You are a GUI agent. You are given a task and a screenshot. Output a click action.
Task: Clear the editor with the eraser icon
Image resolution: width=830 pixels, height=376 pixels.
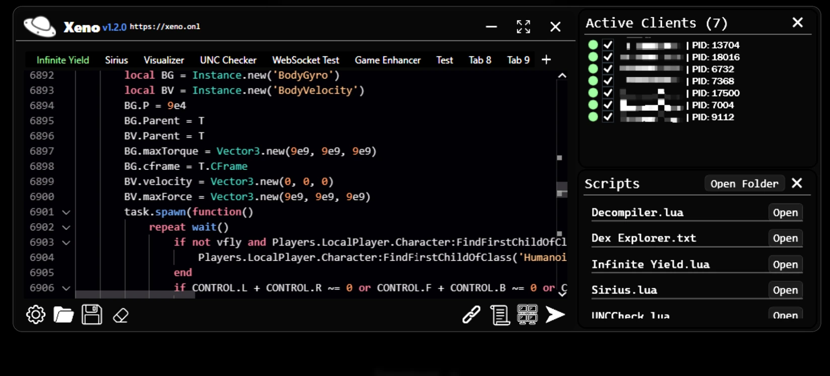point(121,315)
